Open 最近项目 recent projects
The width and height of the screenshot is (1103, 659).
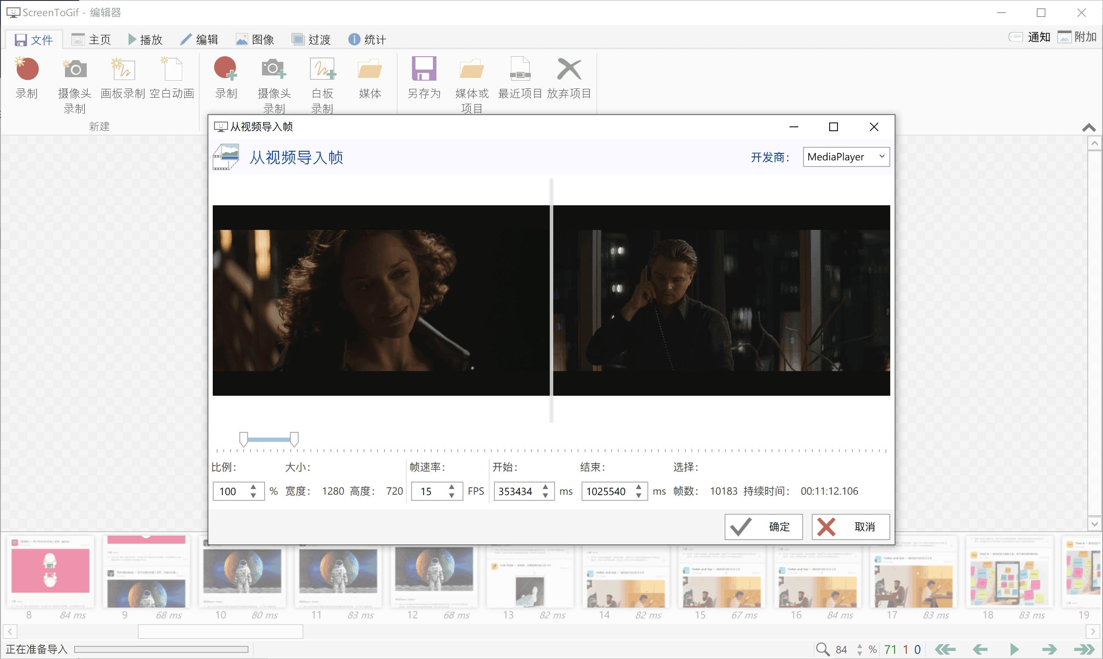pos(520,78)
